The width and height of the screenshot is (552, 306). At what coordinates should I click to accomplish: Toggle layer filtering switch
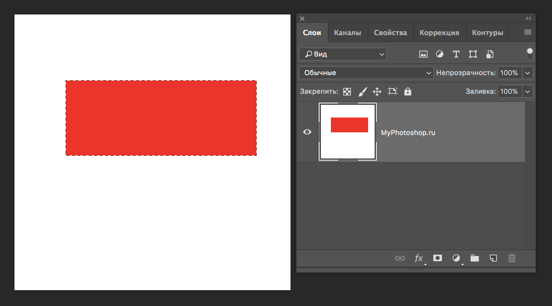530,54
